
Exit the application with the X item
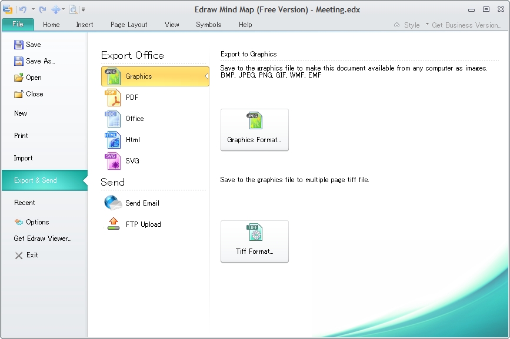26,255
